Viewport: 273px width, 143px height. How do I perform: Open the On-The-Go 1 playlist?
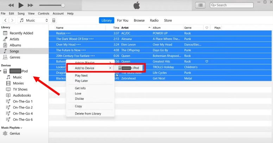(x=23, y=102)
